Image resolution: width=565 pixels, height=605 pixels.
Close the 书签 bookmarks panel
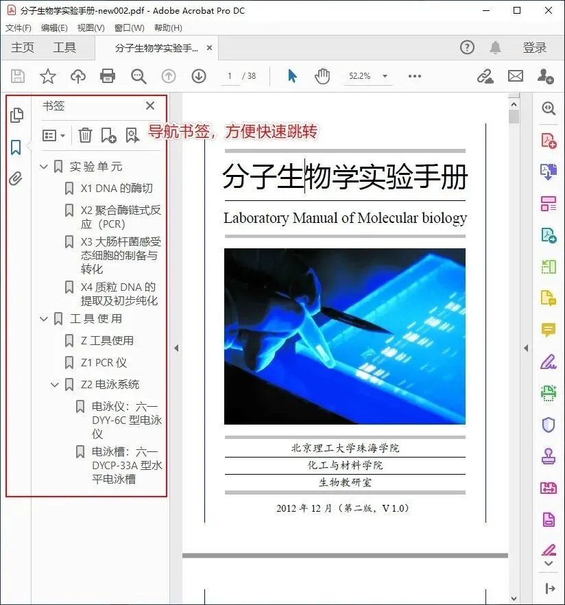point(150,106)
